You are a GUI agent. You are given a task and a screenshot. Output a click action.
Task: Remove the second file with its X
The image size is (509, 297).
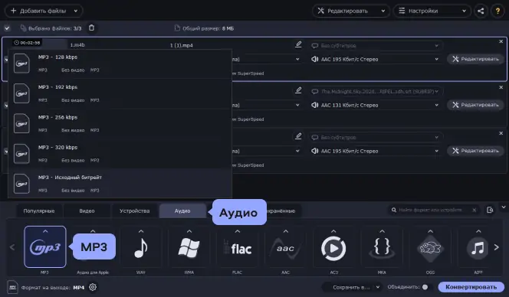tap(501, 87)
